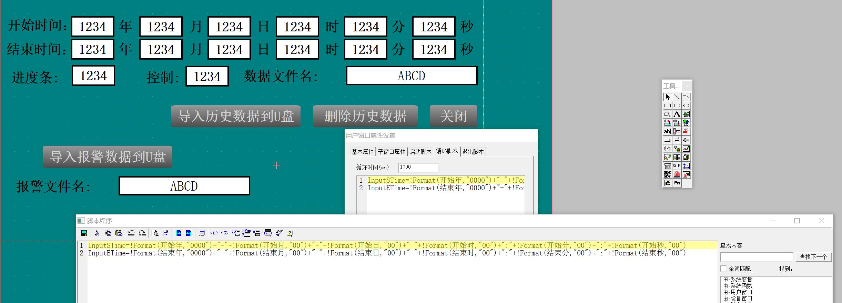842x303 pixels.
Task: Click the 删除历史数据 button
Action: (x=365, y=116)
